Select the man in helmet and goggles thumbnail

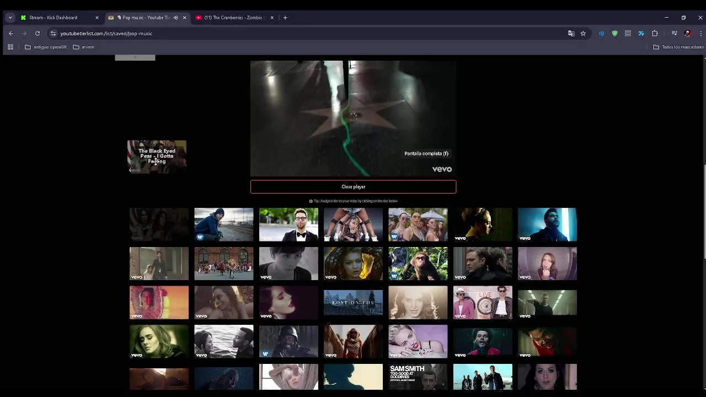tap(288, 341)
